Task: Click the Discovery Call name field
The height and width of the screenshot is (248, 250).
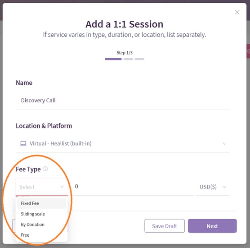Action: pyautogui.click(x=123, y=101)
